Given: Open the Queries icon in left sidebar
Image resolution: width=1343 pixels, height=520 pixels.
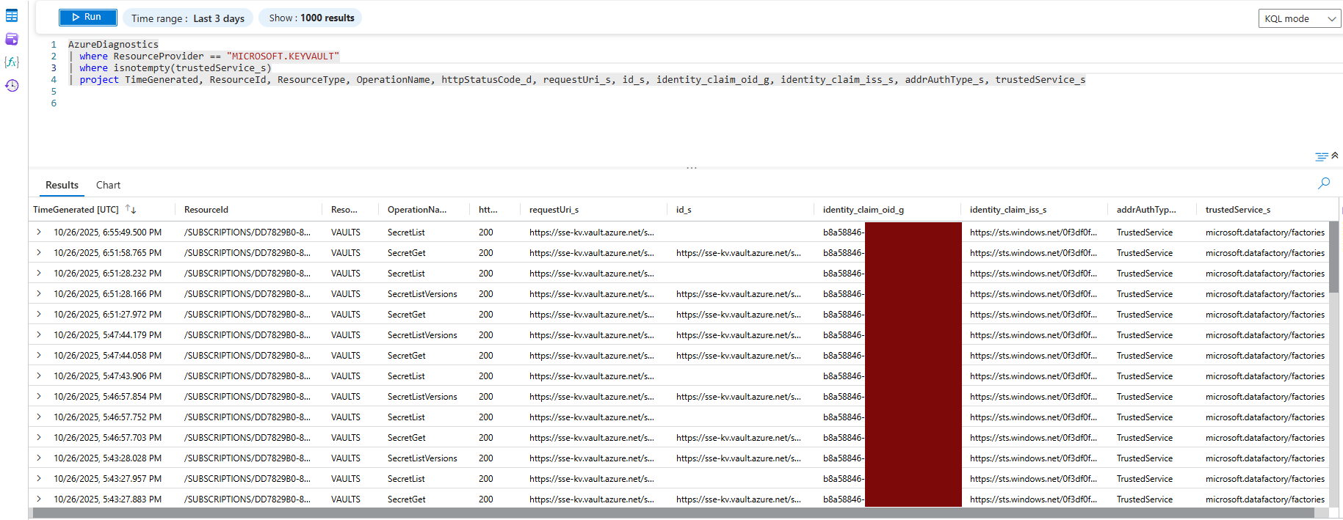Looking at the screenshot, I should [x=12, y=39].
